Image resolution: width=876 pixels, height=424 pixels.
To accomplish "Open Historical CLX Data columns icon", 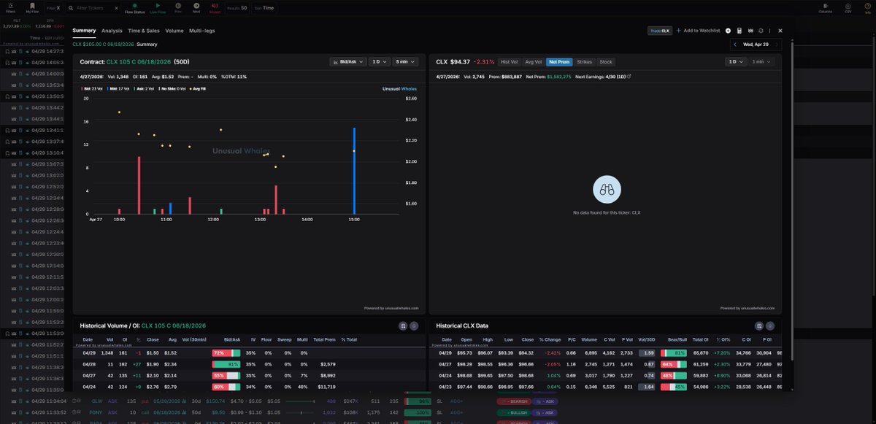I will [x=760, y=326].
